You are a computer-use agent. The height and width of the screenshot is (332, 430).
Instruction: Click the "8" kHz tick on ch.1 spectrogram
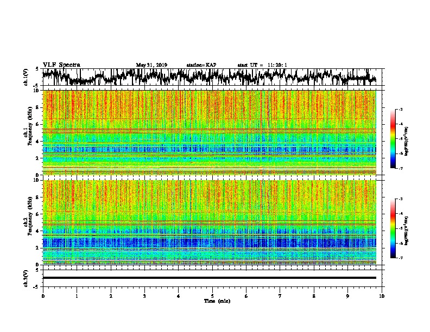tap(37, 107)
